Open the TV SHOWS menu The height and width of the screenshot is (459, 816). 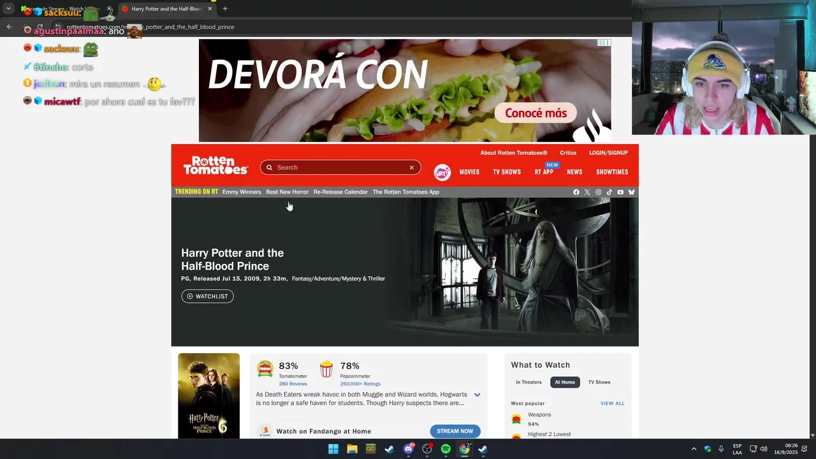click(x=507, y=172)
